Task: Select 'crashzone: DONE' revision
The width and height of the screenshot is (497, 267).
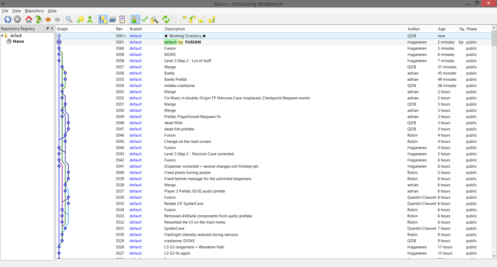Action: (x=273, y=241)
